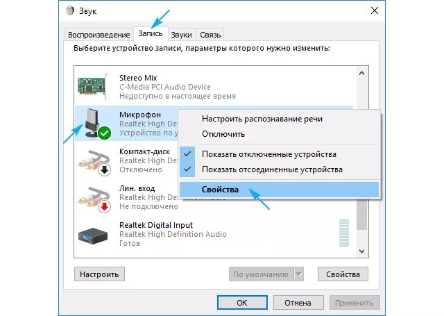444x316 pixels.
Task: Click scrollbar down arrow in device list
Action: click(x=361, y=251)
